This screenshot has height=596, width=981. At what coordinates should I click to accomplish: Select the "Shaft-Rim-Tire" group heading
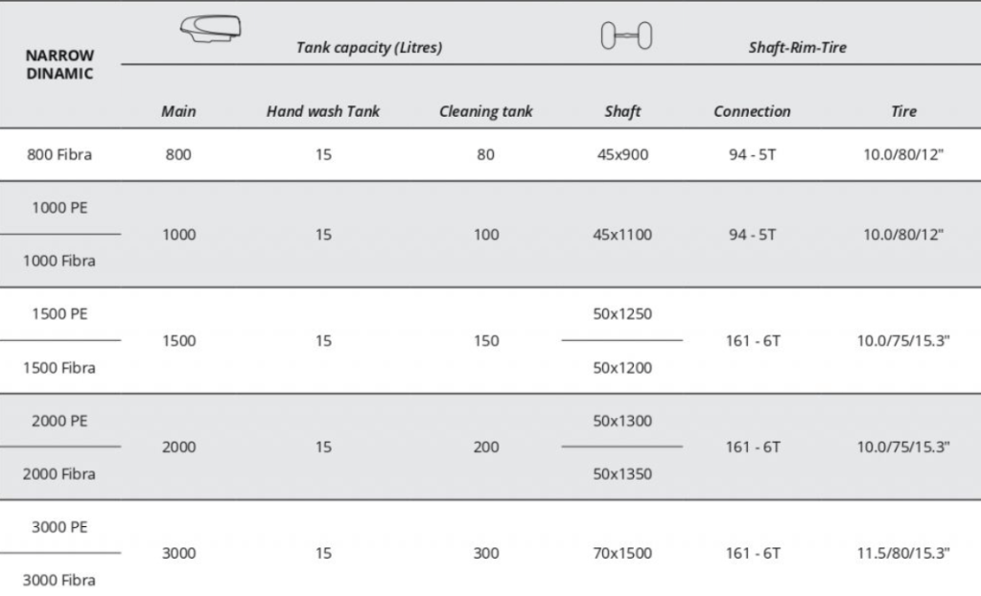point(797,47)
